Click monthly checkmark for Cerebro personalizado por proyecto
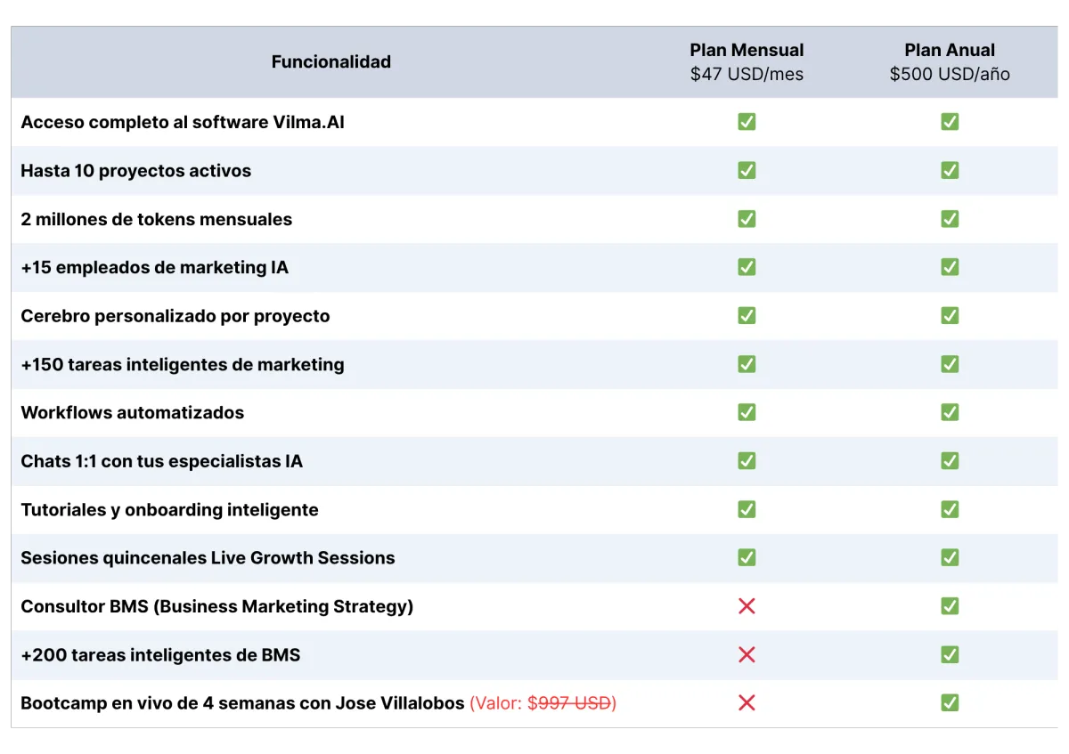This screenshot has height=754, width=1069. click(747, 315)
